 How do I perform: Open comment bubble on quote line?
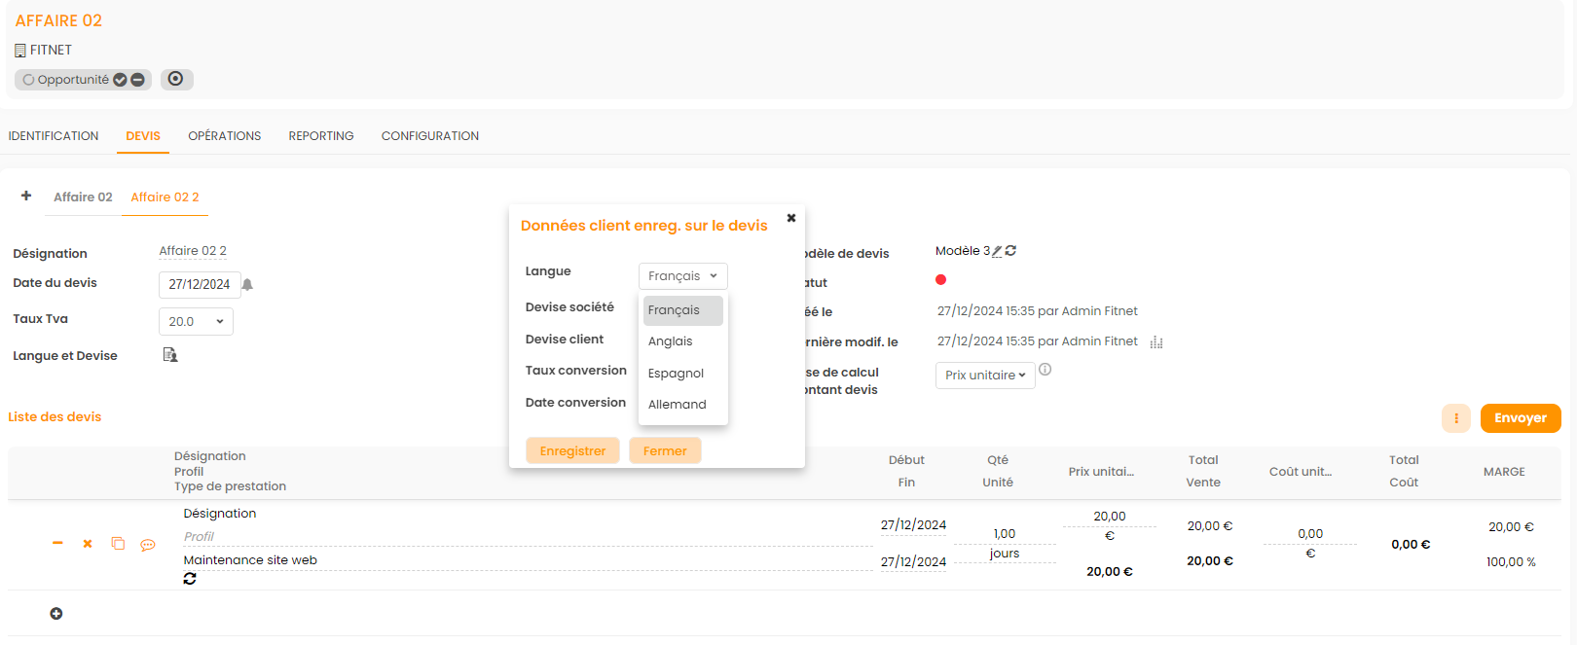click(x=148, y=545)
